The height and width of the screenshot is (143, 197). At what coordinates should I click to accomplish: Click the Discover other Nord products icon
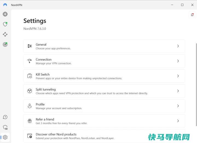tap(30, 136)
